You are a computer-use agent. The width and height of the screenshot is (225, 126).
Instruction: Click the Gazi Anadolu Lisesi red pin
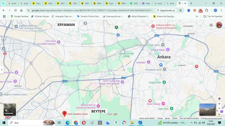point(65,114)
